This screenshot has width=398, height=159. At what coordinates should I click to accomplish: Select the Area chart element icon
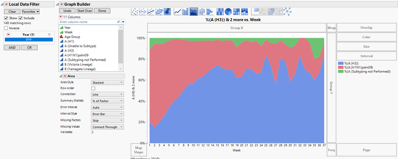(x=194, y=11)
